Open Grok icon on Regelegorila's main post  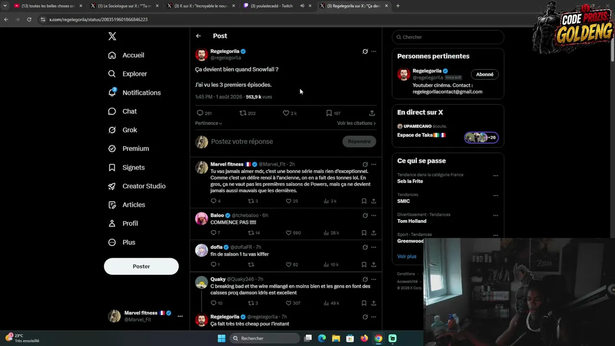(x=365, y=51)
